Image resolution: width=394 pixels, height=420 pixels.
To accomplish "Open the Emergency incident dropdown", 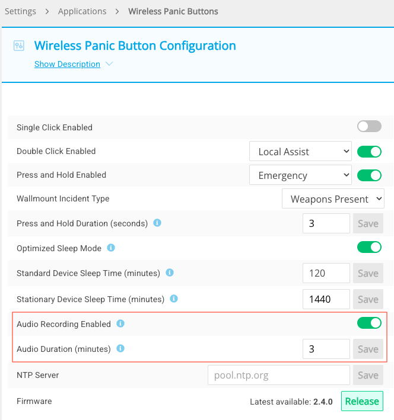I will pos(300,175).
